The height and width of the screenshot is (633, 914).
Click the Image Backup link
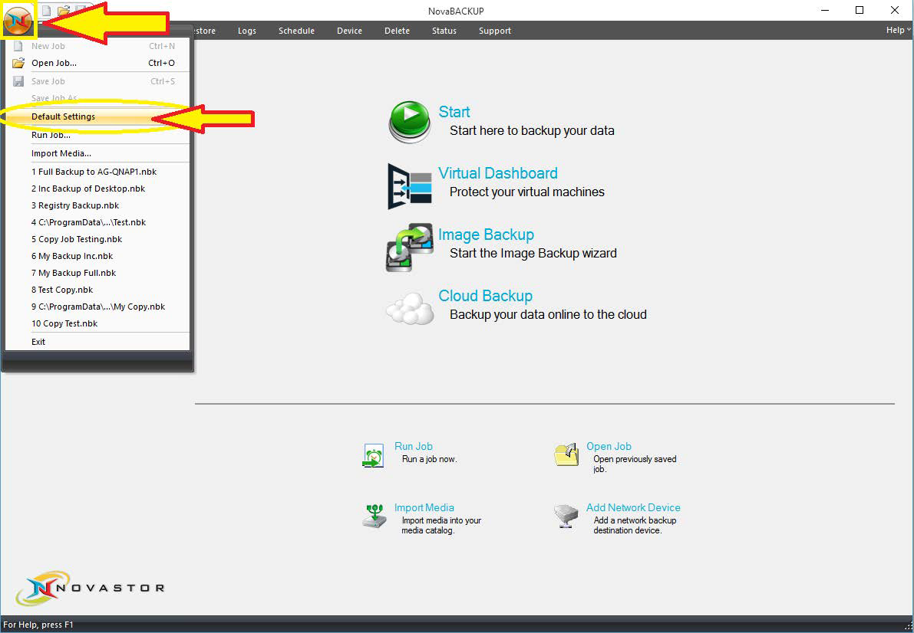click(x=486, y=235)
